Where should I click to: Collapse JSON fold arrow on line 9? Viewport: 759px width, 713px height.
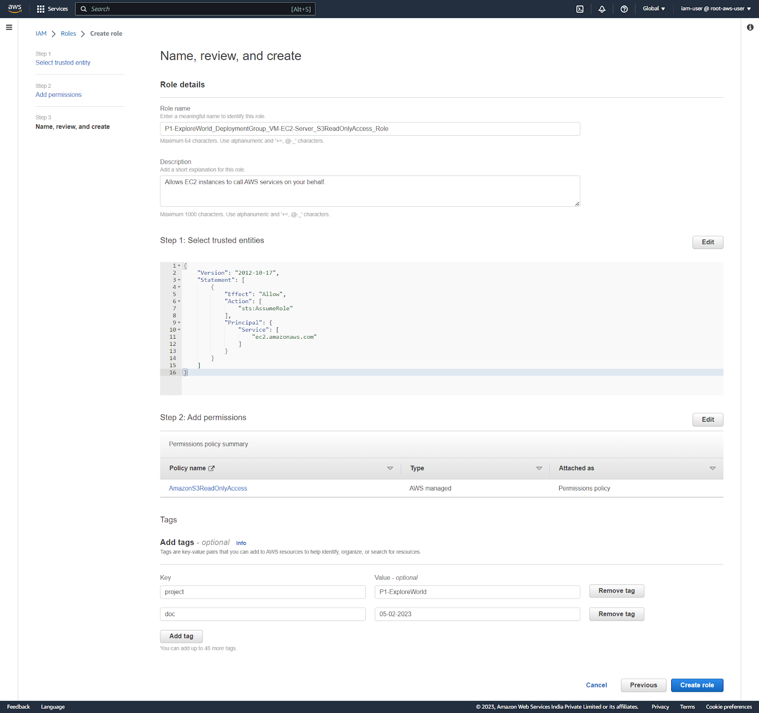tap(179, 323)
